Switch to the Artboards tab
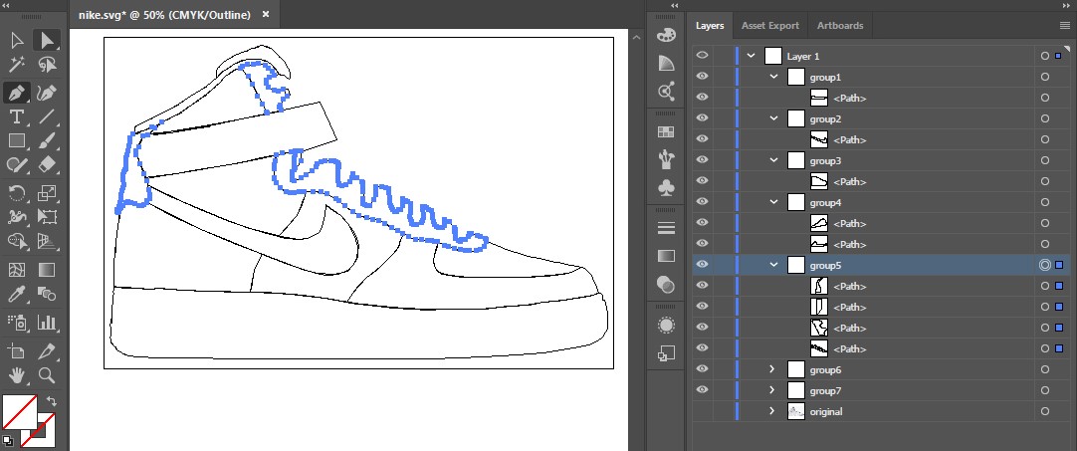The width and height of the screenshot is (1077, 451). pos(840,26)
